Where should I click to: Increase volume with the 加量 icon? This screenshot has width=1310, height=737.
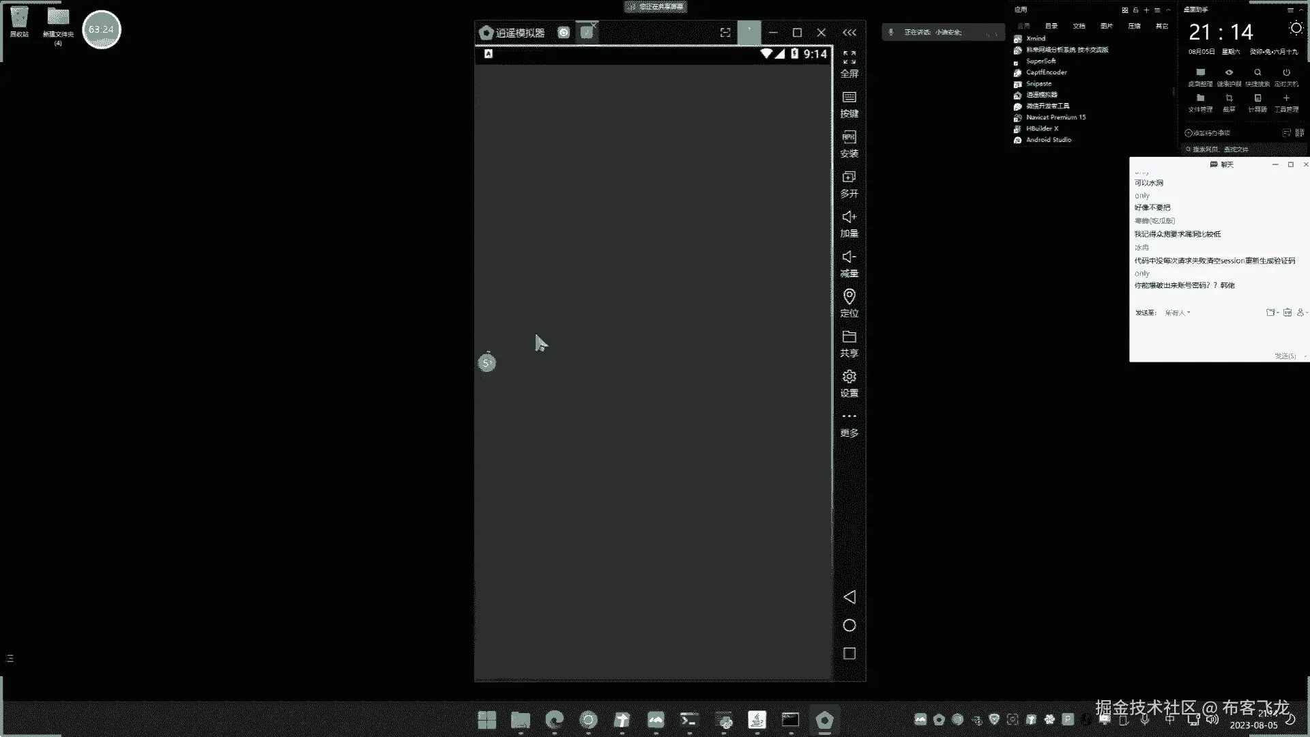(849, 217)
